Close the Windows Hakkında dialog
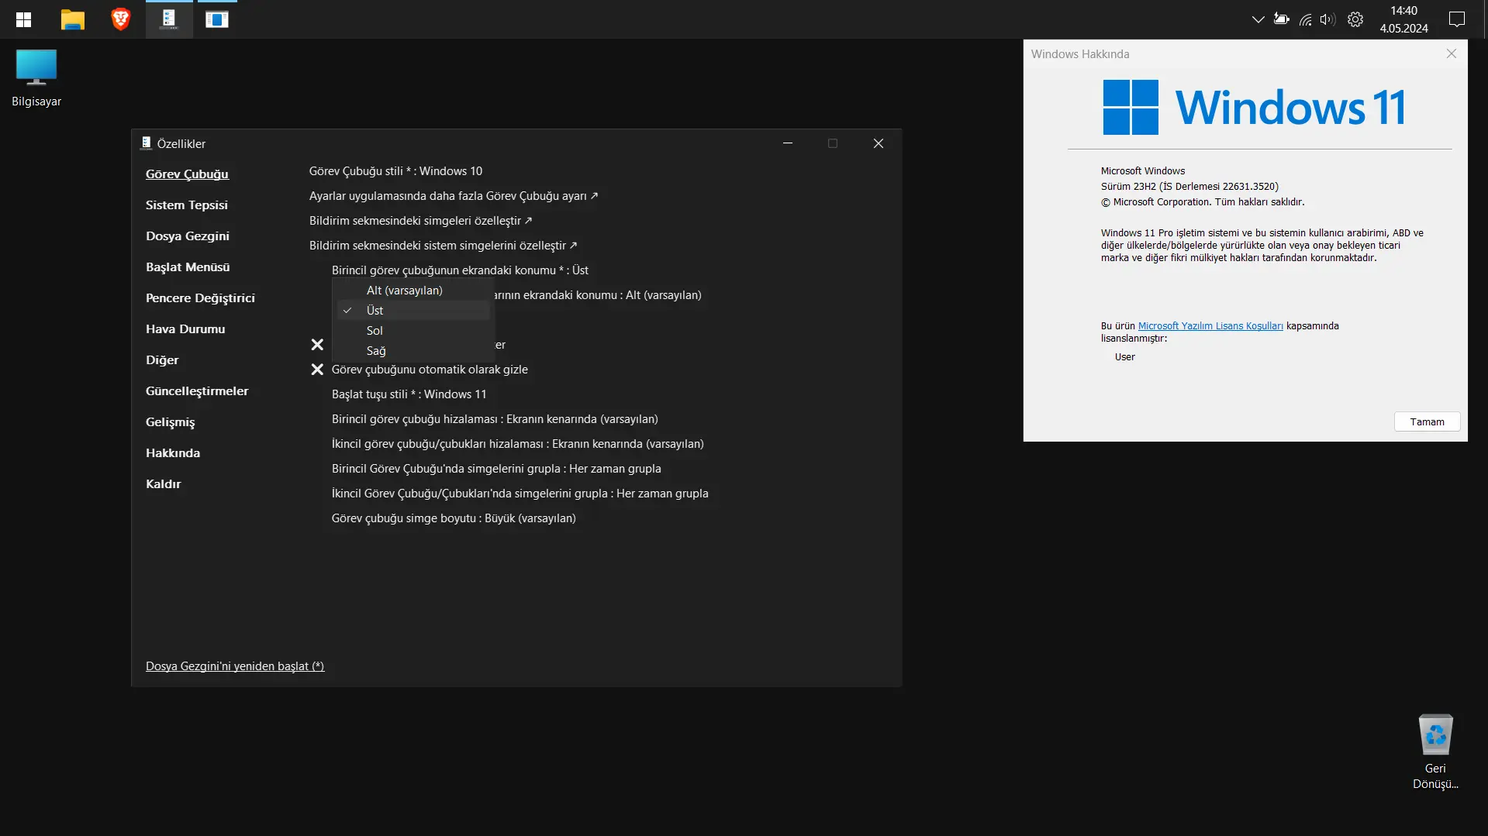This screenshot has height=836, width=1488. (1452, 53)
